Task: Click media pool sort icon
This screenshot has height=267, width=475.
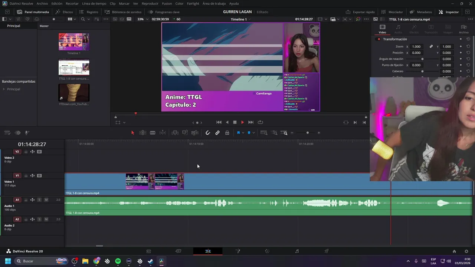Action: click(96, 19)
